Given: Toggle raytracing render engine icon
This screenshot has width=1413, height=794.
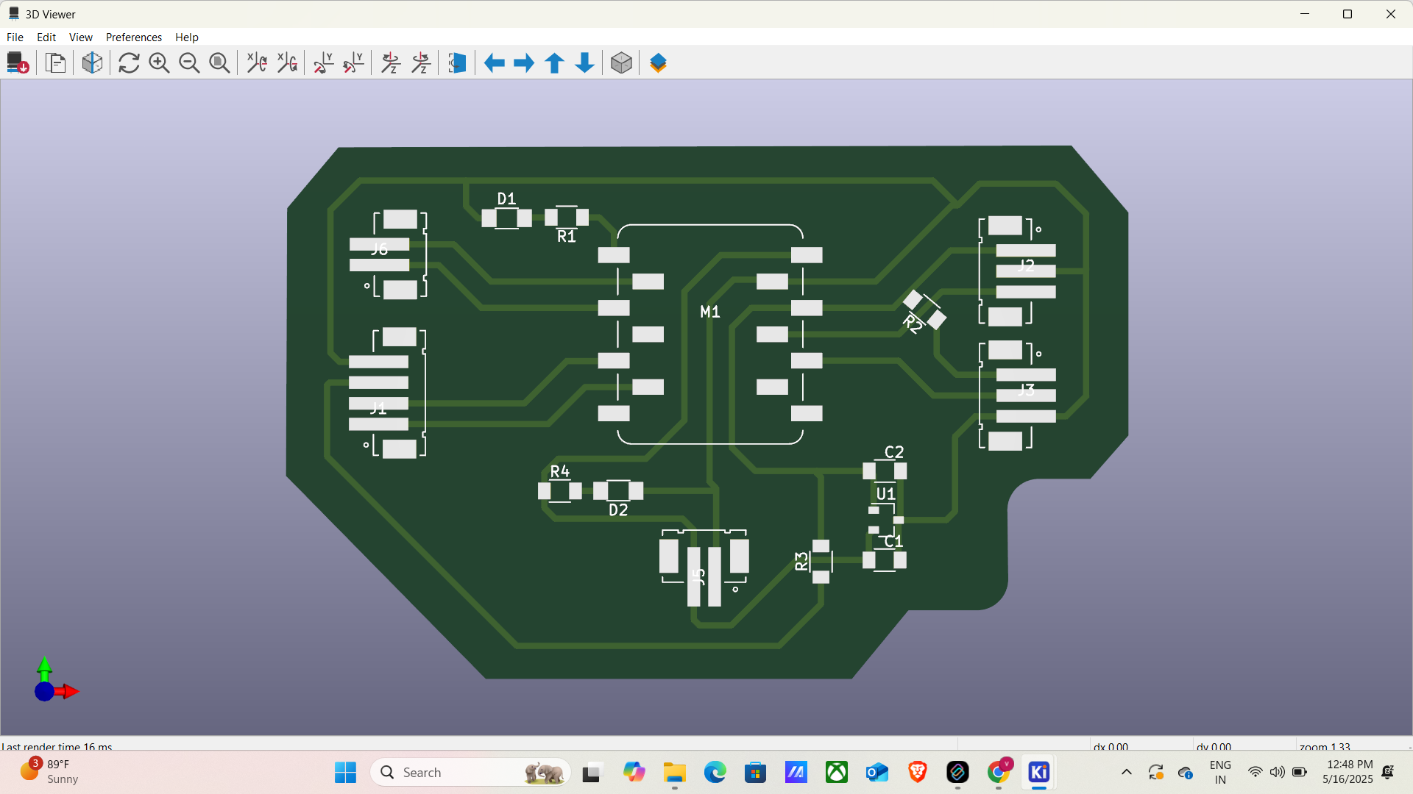Looking at the screenshot, I should click(x=93, y=63).
